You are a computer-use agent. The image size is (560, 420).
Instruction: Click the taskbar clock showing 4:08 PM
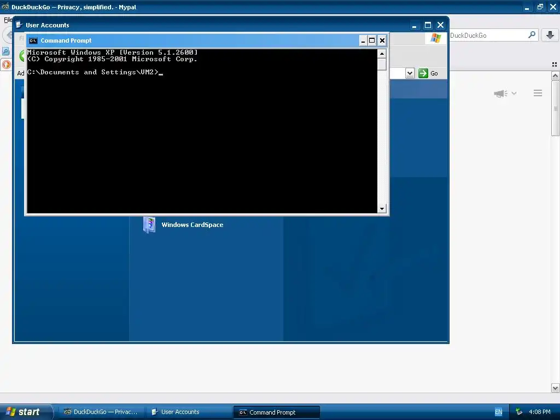coord(540,412)
